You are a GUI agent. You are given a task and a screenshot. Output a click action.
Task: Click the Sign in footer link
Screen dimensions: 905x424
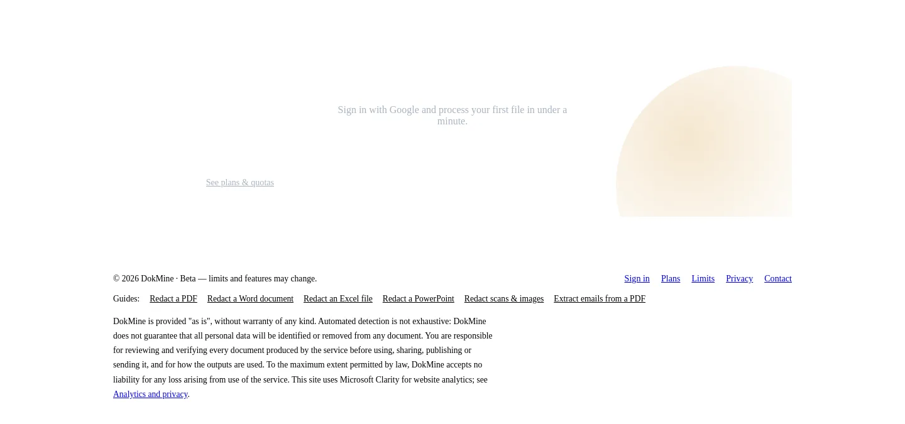tap(637, 278)
